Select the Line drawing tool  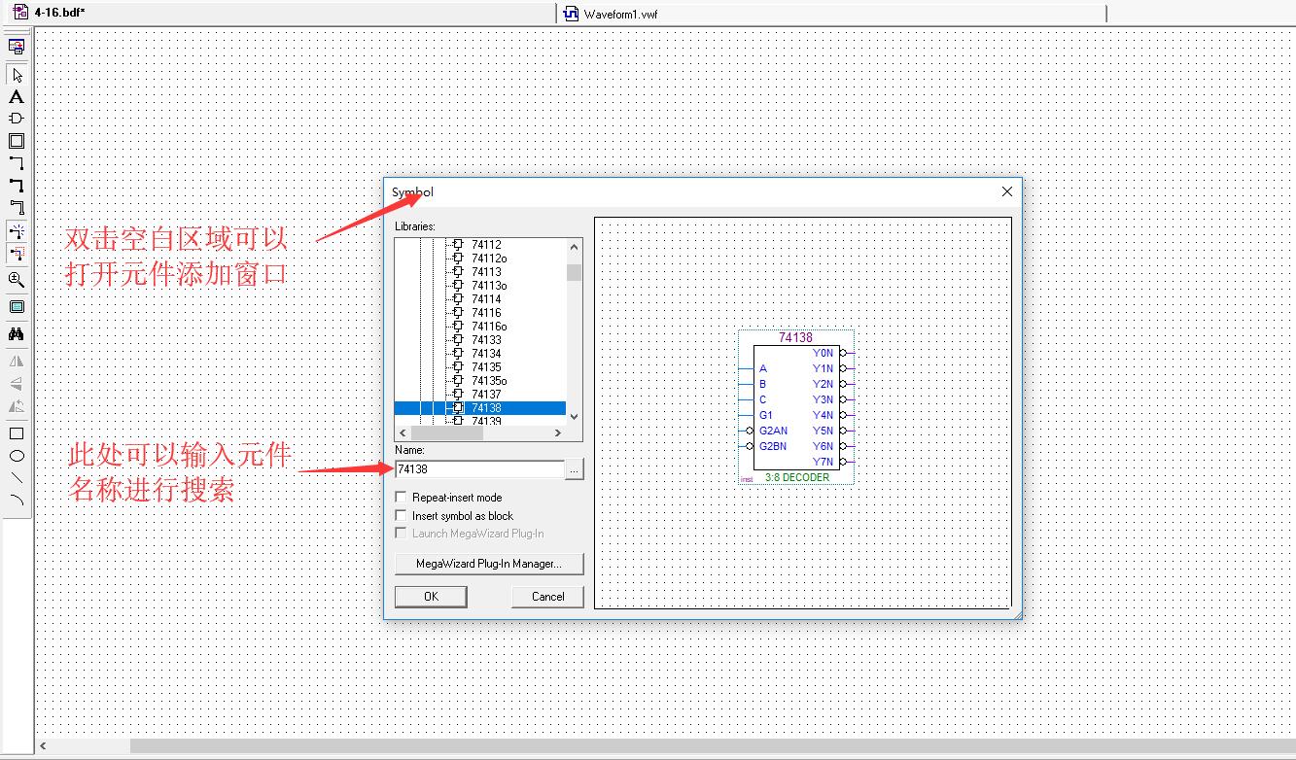tap(17, 478)
